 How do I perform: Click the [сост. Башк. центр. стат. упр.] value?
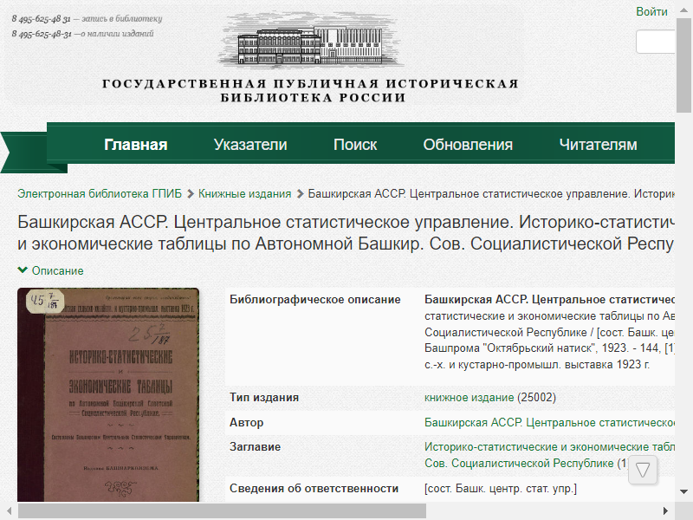pos(501,488)
